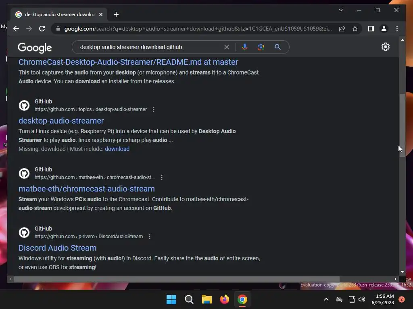Click scrollbar down arrow

click(x=402, y=272)
